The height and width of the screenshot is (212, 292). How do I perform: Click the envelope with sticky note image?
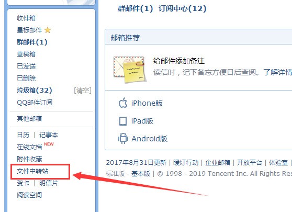(130, 70)
